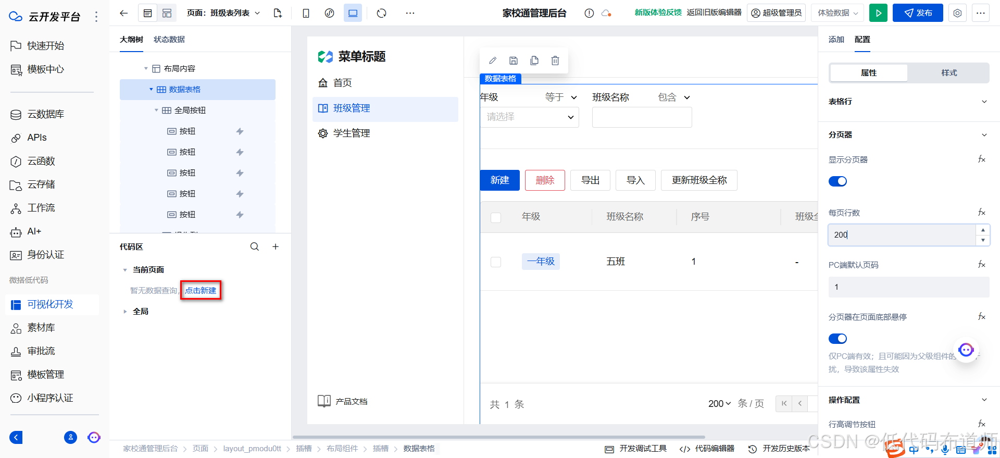
Task: Click the 点击新建 link
Action: [201, 290]
